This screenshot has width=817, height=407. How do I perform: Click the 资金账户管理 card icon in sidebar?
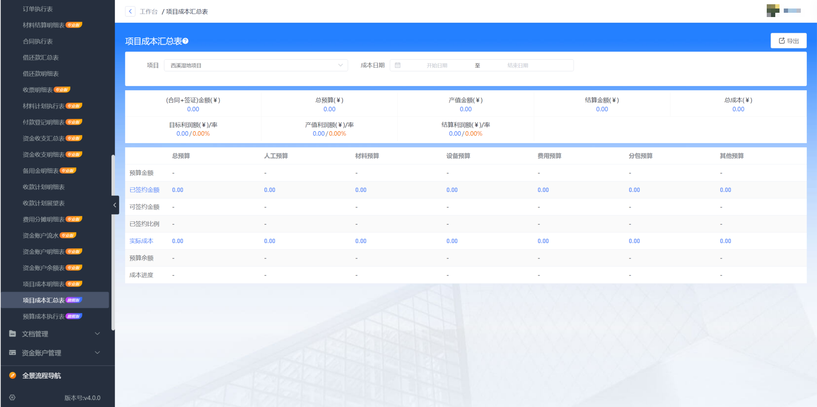coord(12,353)
